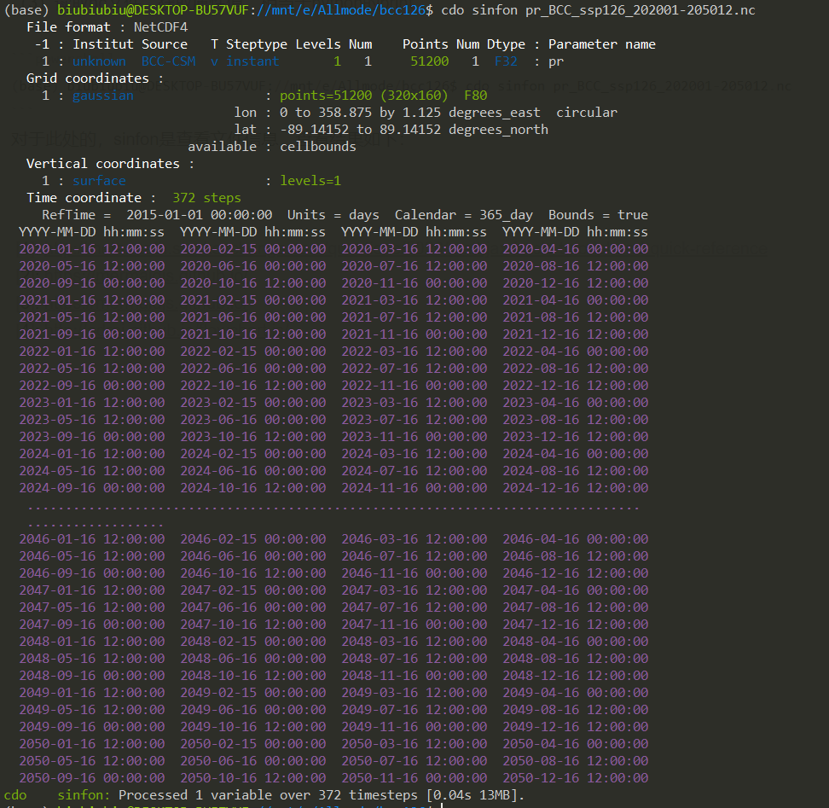Click timestamp 2020-02-15 00:00:00
Image resolution: width=829 pixels, height=808 pixels.
[x=253, y=249]
